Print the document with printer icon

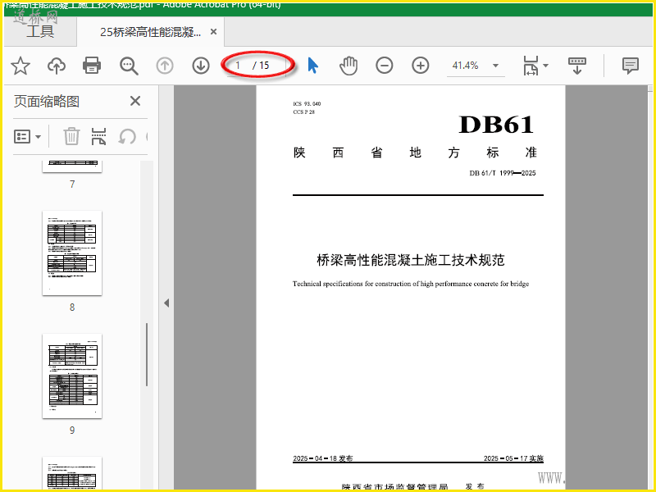[x=92, y=66]
